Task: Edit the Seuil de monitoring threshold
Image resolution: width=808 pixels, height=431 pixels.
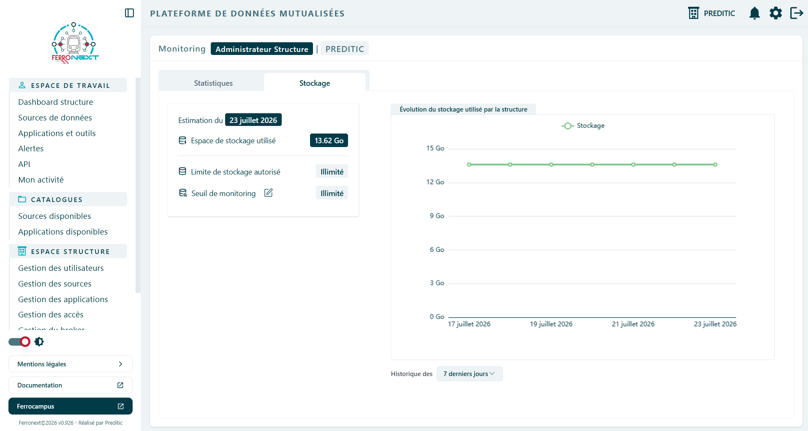Action: click(x=269, y=193)
